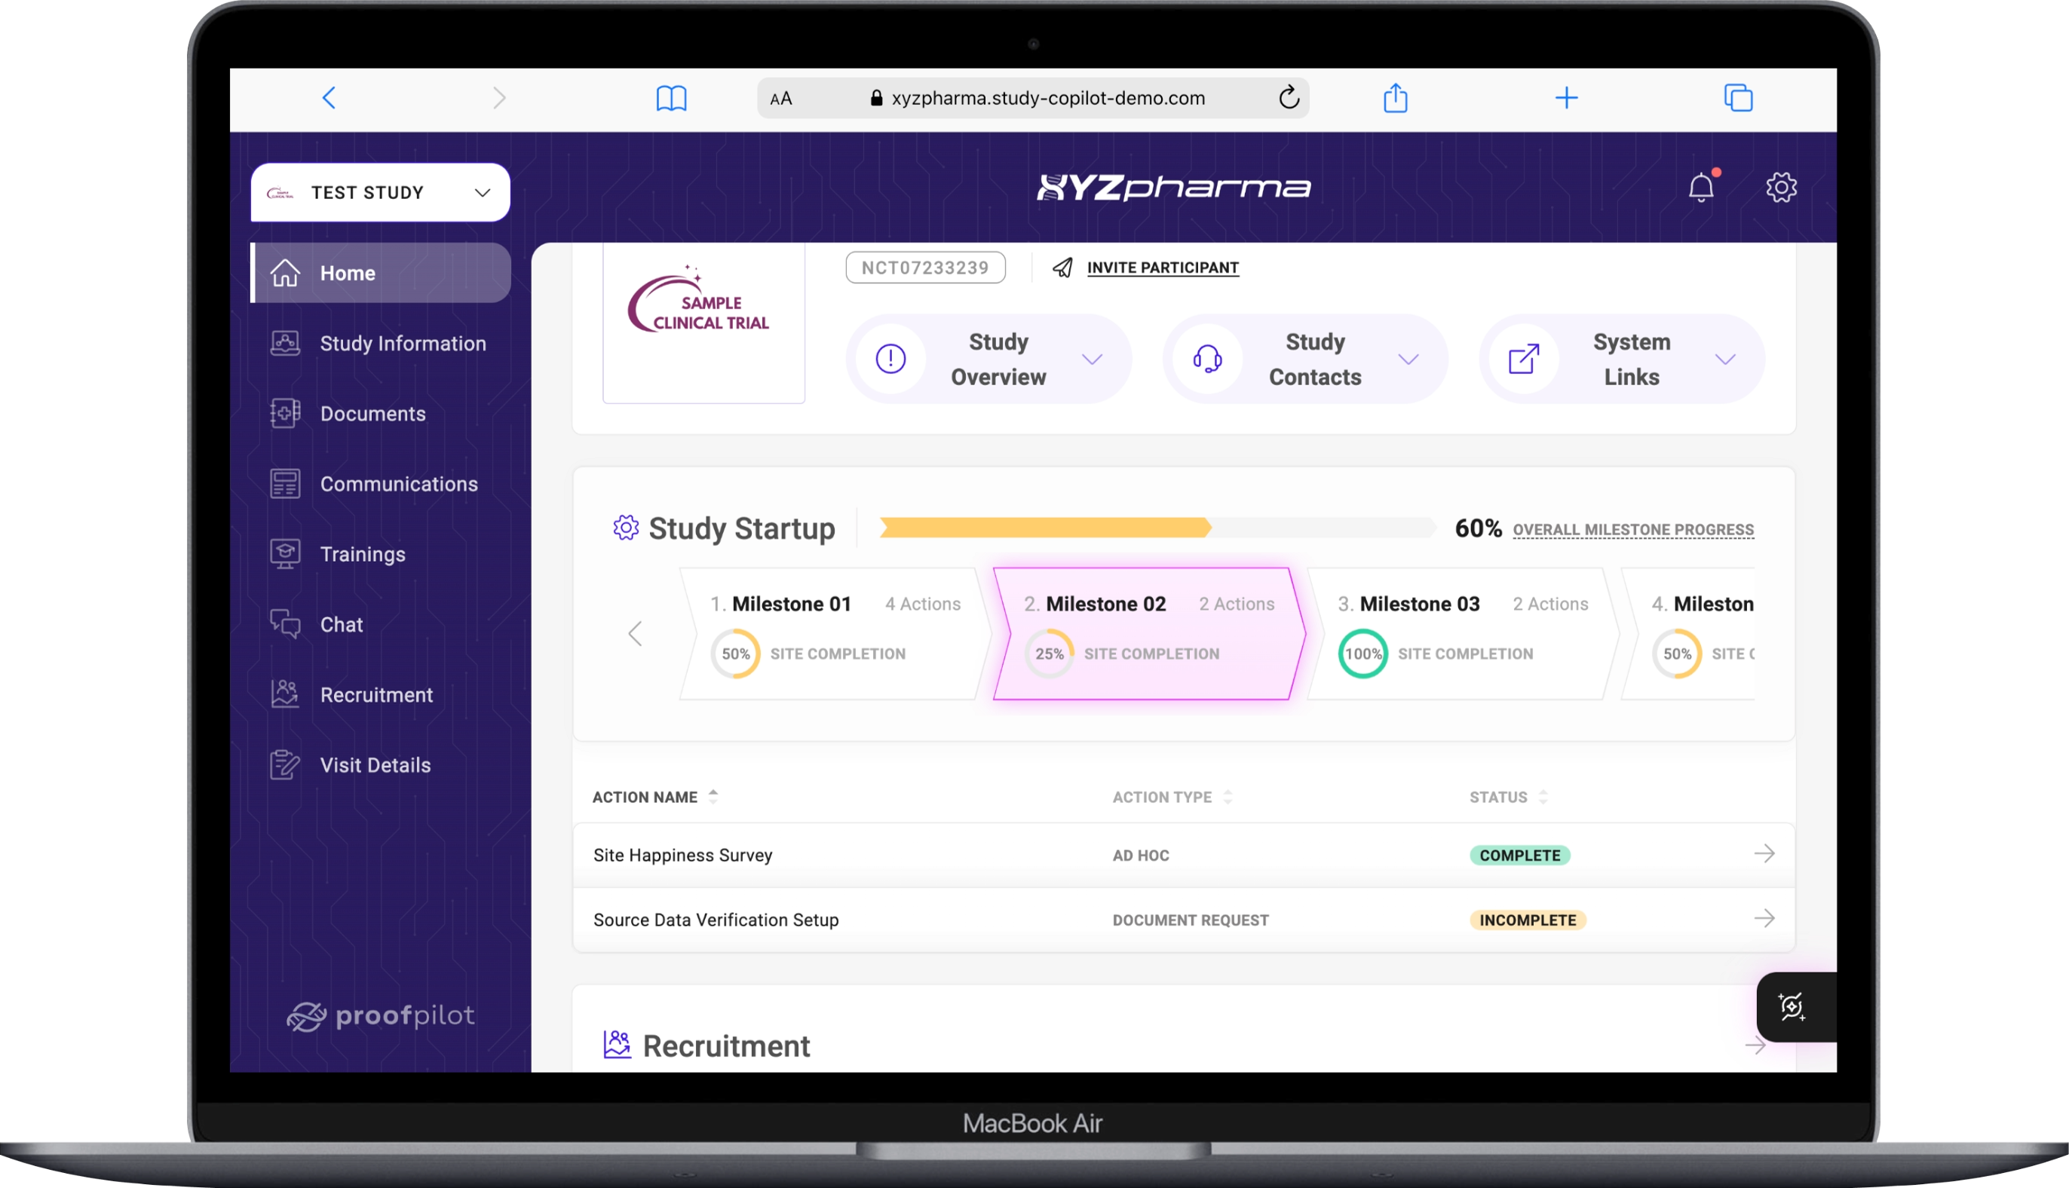Image resolution: width=2069 pixels, height=1188 pixels.
Task: Open new tab with plus icon
Action: click(x=1566, y=98)
